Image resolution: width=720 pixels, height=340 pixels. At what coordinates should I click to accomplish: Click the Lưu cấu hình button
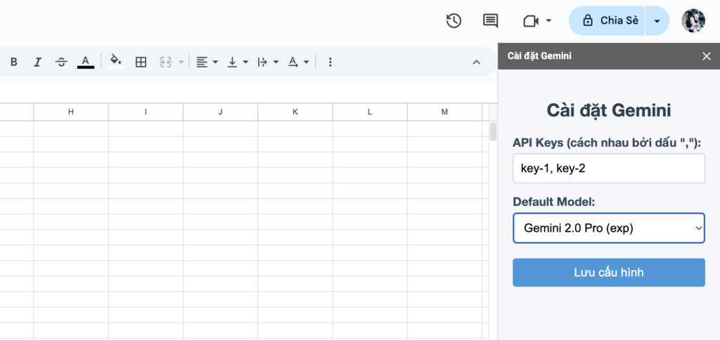click(608, 273)
